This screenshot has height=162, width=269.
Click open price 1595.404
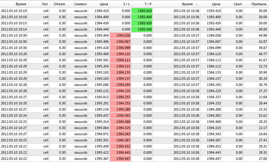click(102, 35)
